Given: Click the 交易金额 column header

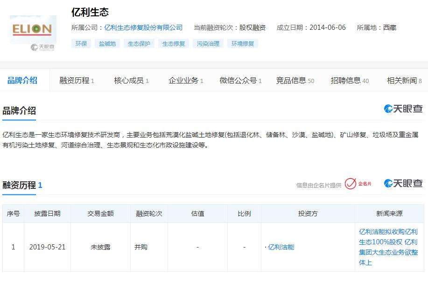Looking at the screenshot, I should (x=100, y=214).
